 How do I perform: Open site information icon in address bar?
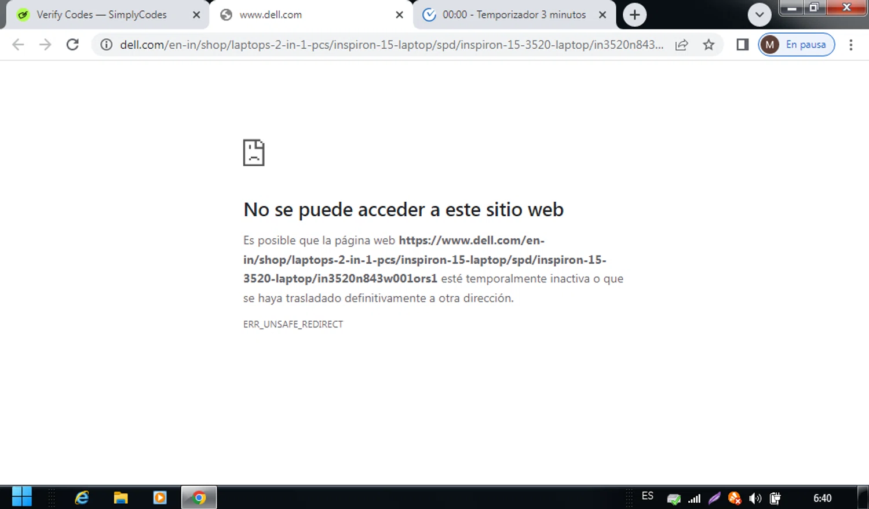click(107, 45)
